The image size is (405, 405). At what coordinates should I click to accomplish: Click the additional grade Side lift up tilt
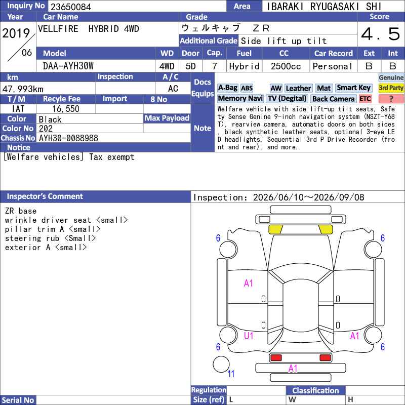pyautogui.click(x=284, y=41)
